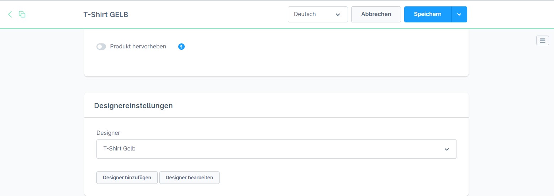Click the Designer field label

[108, 133]
